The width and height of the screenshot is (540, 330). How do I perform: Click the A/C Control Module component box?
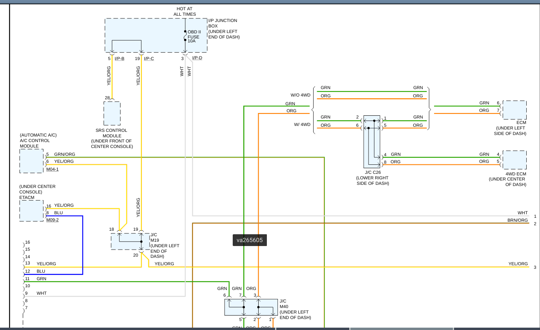[x=31, y=161]
